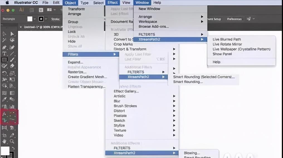Select the Type tool in the toolbar

(4, 54)
